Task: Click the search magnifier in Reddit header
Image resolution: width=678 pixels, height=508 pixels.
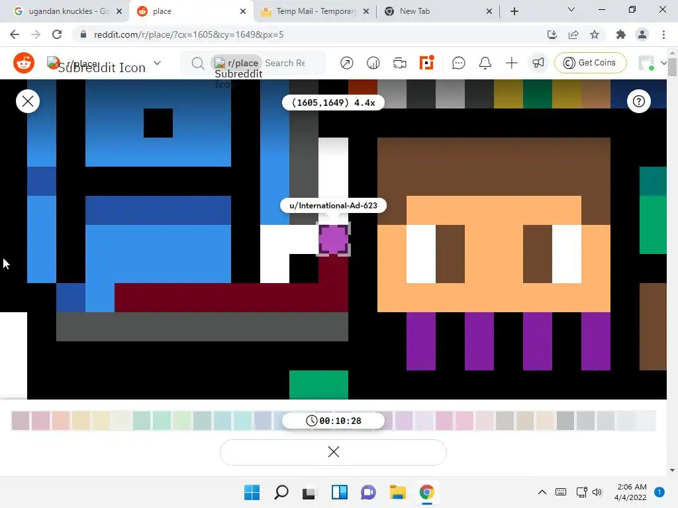Action: [197, 63]
